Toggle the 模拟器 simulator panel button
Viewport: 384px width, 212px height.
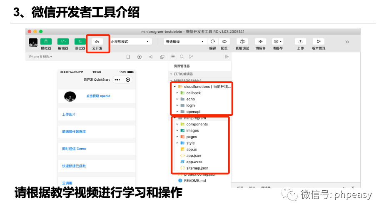pos(46,42)
